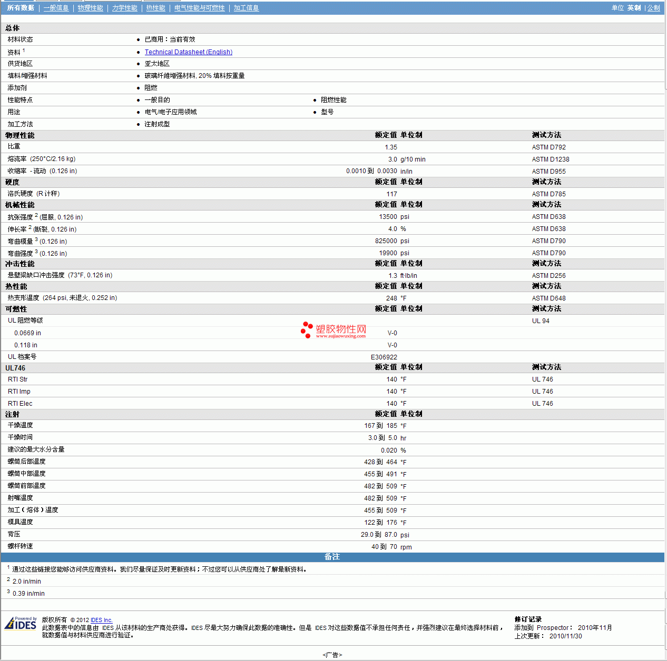Click ASTM D648 test method
667x661 pixels.
pos(549,298)
